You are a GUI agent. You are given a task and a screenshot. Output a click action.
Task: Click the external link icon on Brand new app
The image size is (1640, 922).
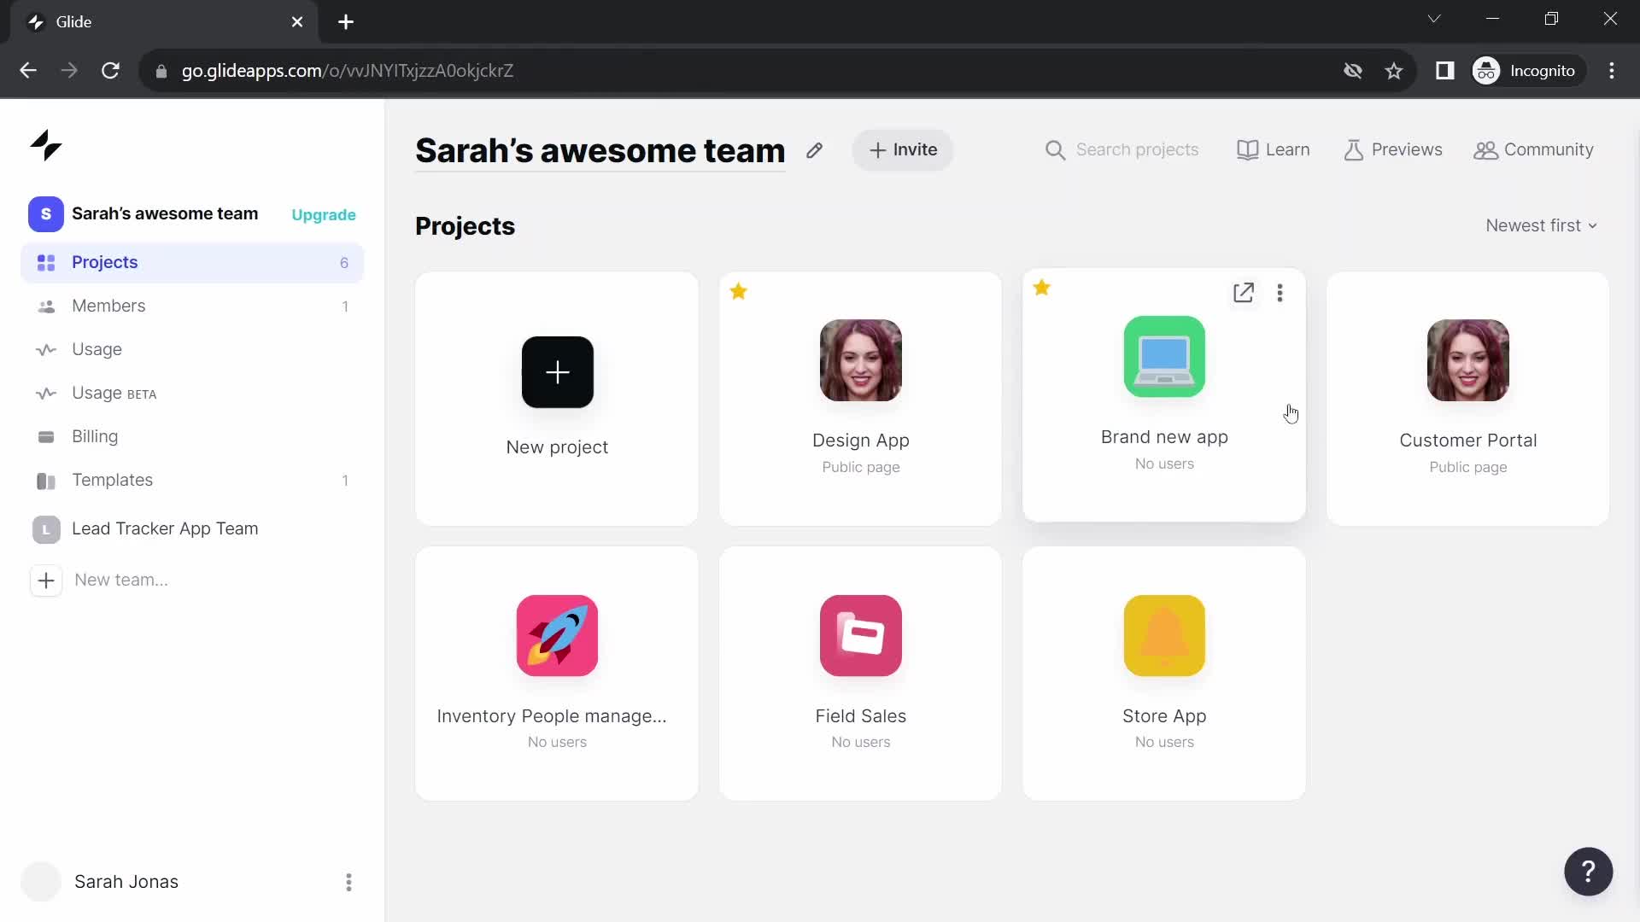tap(1244, 293)
